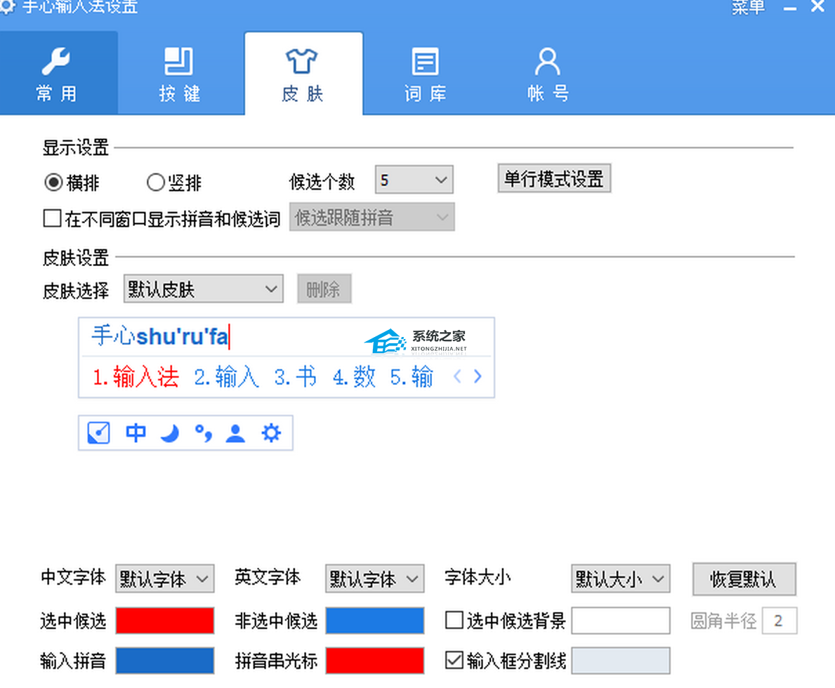
Task: Open the 候选跟随拼音 dropdown
Action: 372,217
